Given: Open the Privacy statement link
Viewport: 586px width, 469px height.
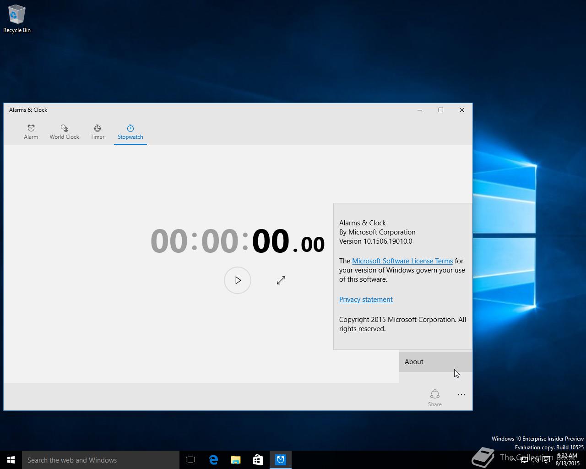Looking at the screenshot, I should point(366,299).
